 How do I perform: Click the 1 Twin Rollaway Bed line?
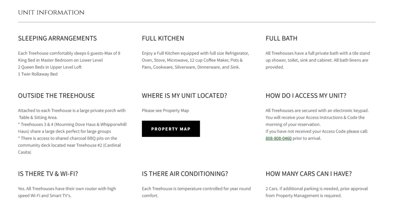[38, 74]
